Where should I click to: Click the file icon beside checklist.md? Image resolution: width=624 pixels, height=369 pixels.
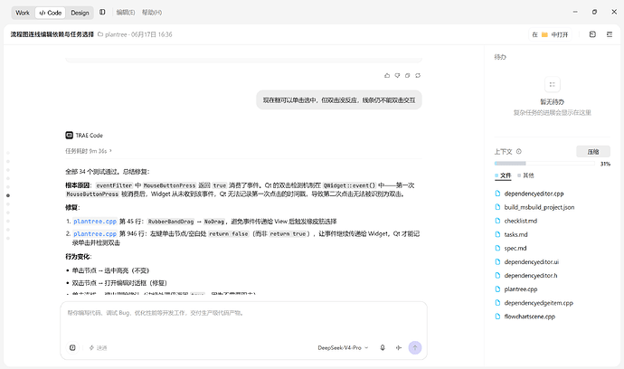click(497, 221)
